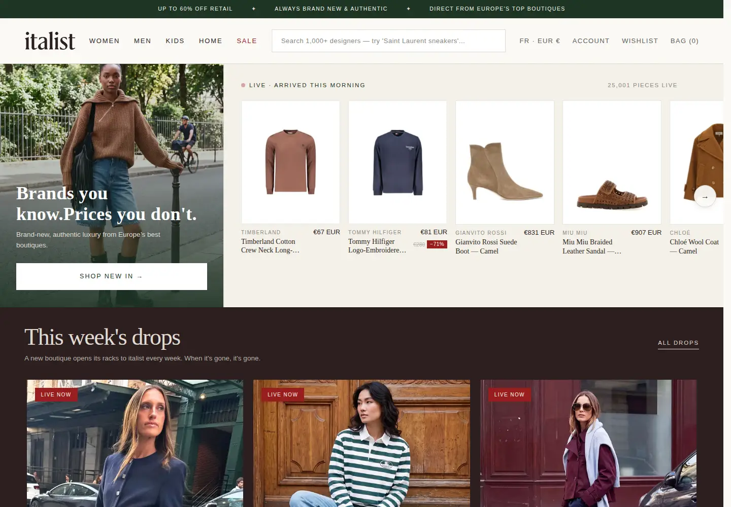
Task: Open the FR · EUR € region selector
Action: [x=540, y=41]
